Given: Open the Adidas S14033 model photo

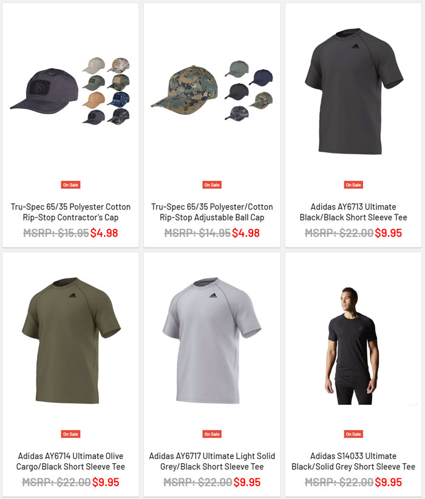Looking at the screenshot, I should [353, 346].
